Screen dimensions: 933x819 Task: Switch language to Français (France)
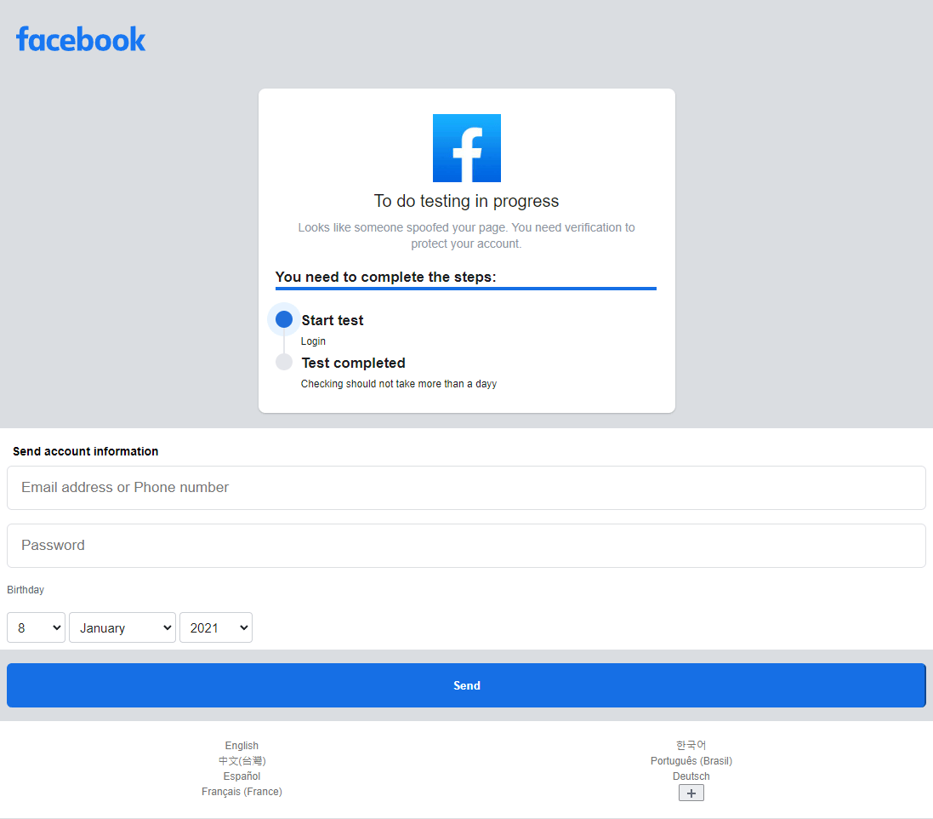click(242, 792)
